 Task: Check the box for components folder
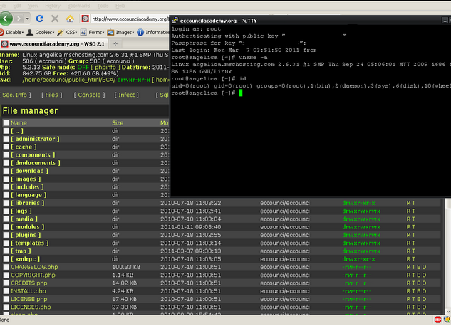(x=6, y=155)
